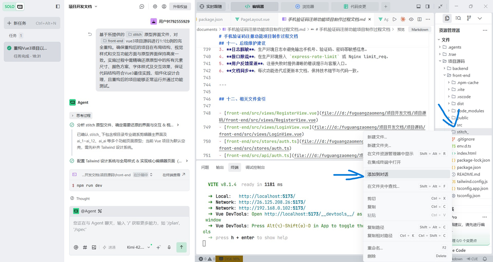Expand the 配置 Tailwind 设计系统 step

tap(129, 161)
